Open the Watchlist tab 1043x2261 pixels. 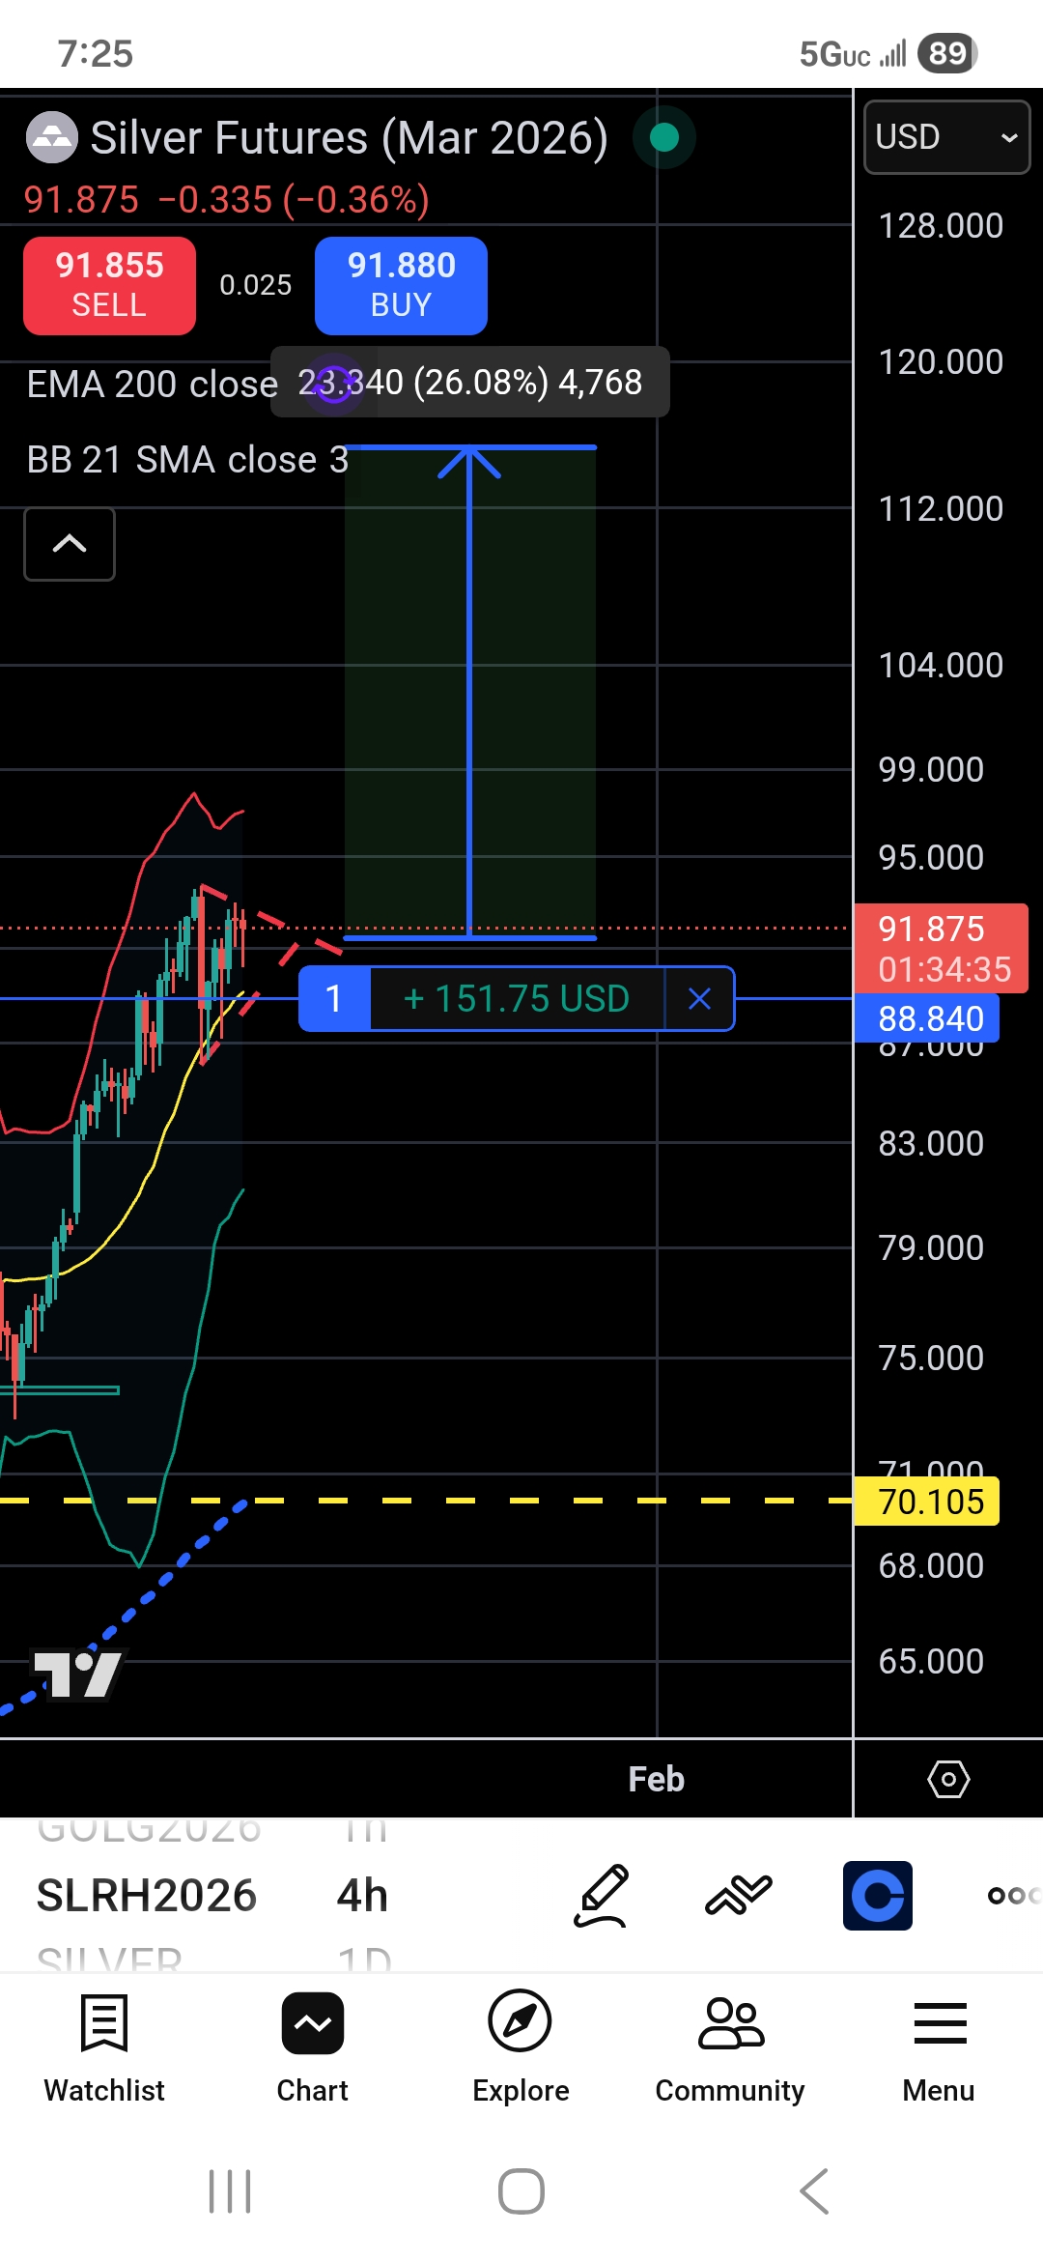pos(104,2047)
